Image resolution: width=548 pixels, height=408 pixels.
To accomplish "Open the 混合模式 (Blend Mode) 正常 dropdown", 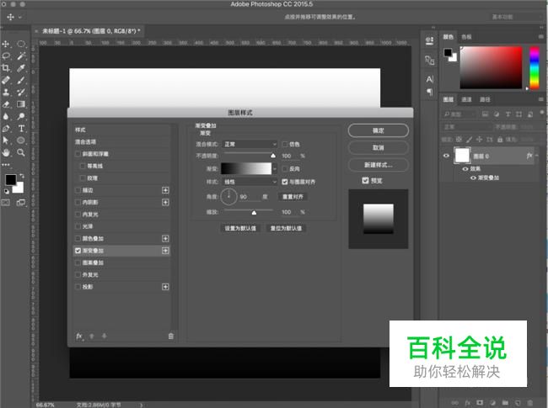I will (x=250, y=144).
